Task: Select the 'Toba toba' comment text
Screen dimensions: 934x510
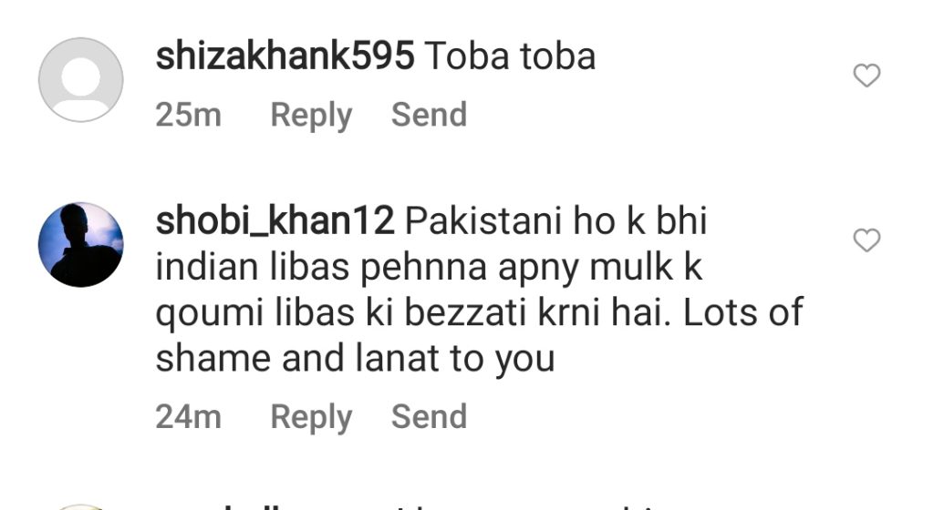Action: 510,56
